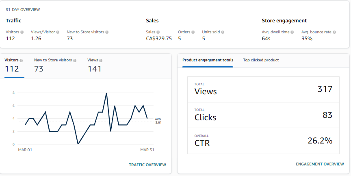Click info icon next to Orders

(x=193, y=32)
